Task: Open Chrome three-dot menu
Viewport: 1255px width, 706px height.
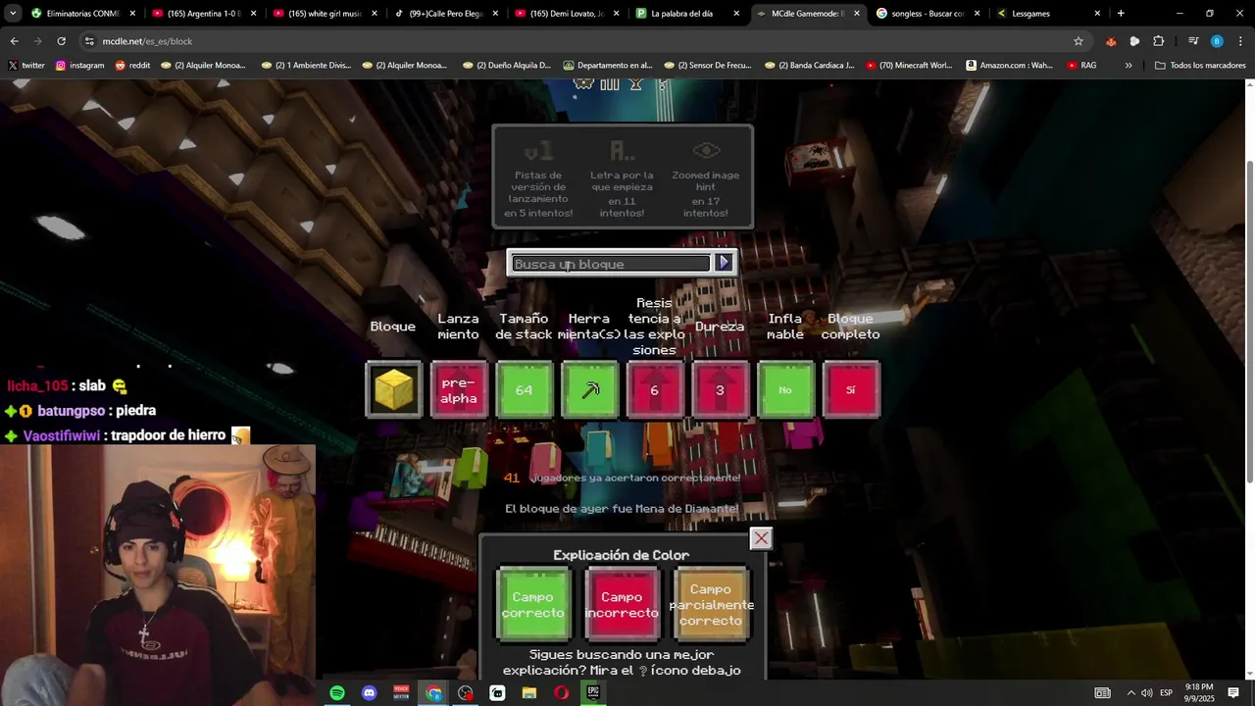Action: coord(1240,41)
